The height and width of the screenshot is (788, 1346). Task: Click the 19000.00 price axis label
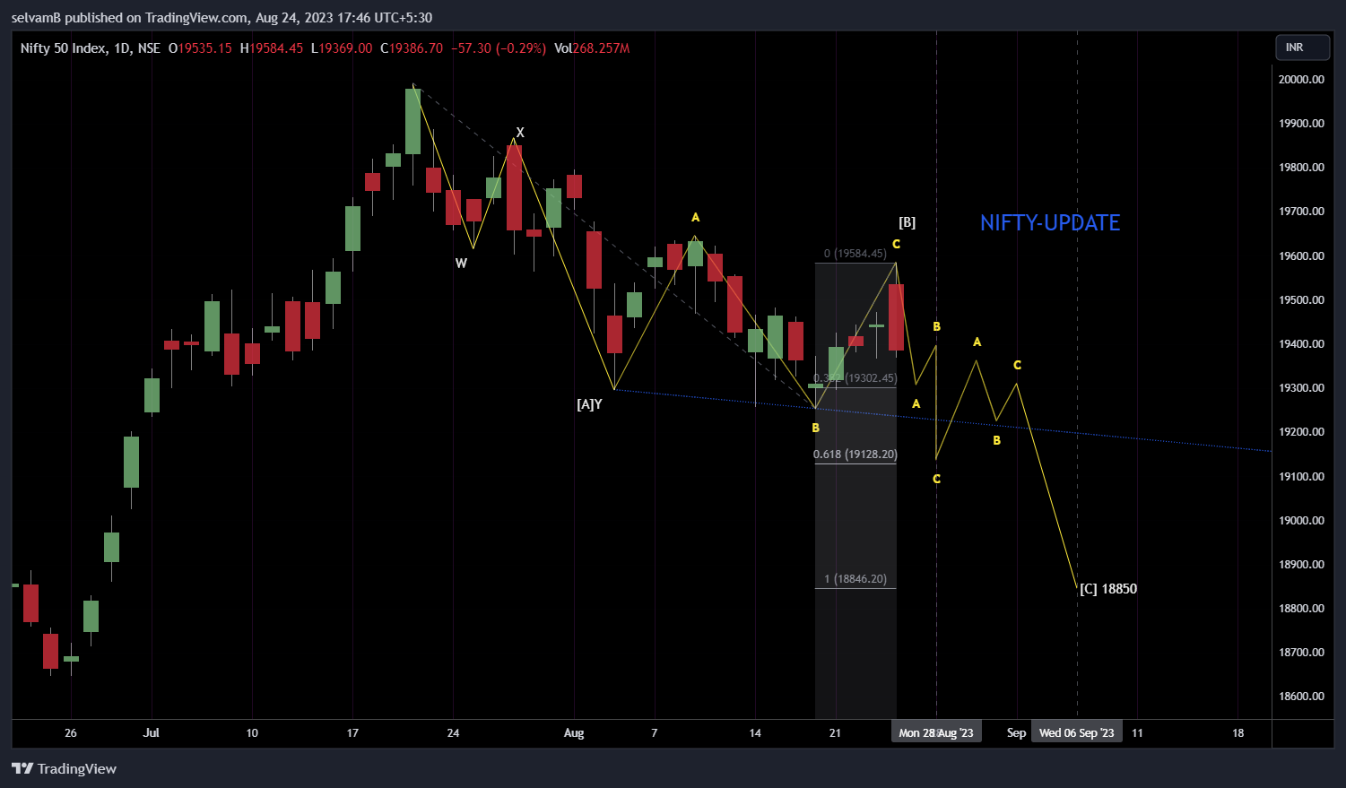[x=1301, y=520]
